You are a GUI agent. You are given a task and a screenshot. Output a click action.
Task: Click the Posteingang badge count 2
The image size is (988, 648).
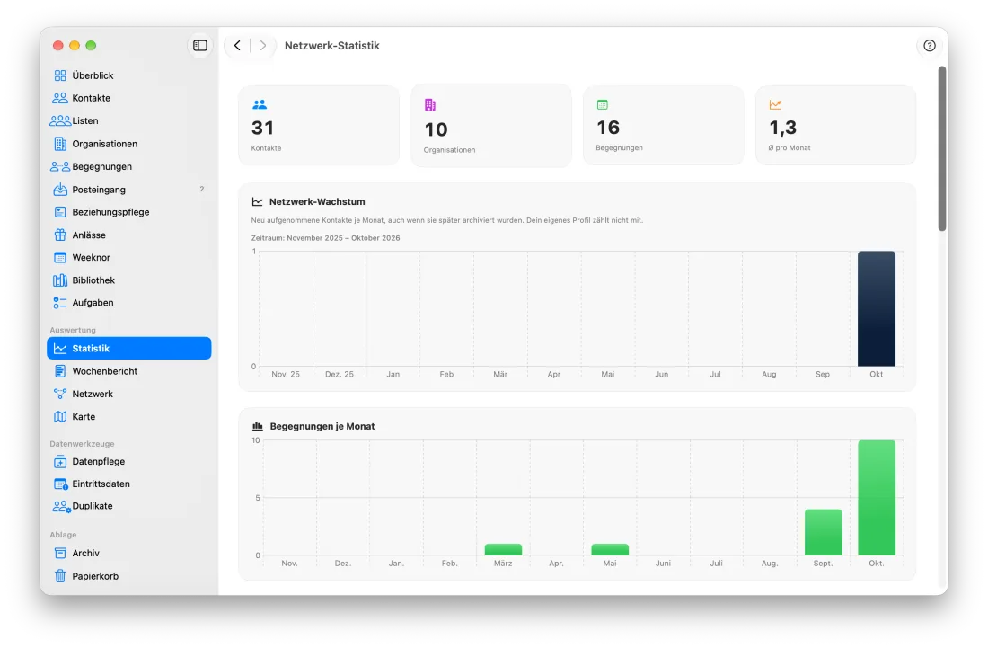point(201,189)
